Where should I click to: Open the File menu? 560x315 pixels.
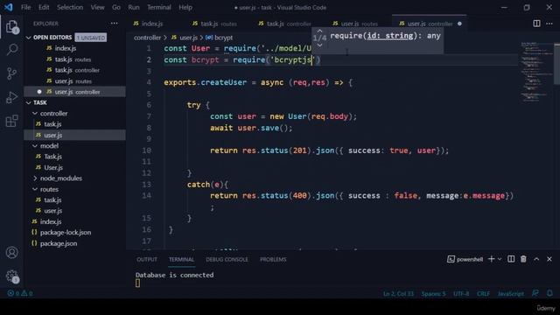pos(25,7)
